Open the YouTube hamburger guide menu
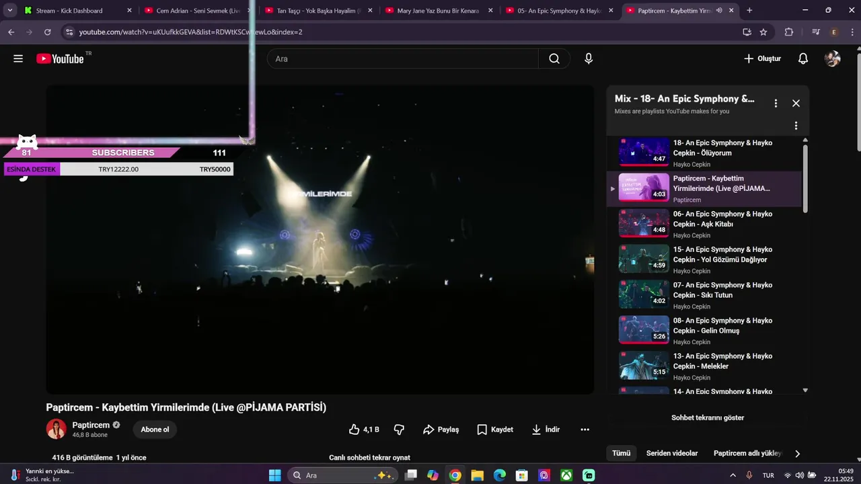 point(18,58)
